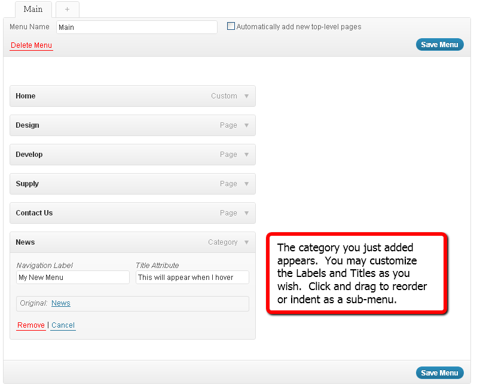Expand the Supply page item arrow

pos(246,184)
